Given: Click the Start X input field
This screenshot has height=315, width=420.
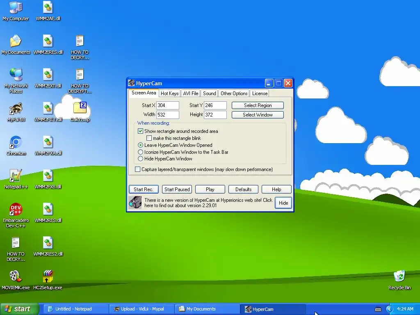Looking at the screenshot, I should [168, 105].
